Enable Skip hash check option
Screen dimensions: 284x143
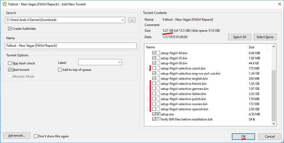point(10,63)
